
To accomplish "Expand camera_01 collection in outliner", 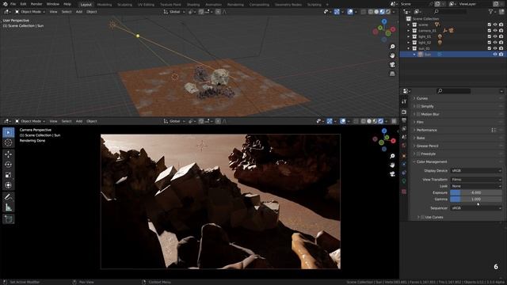I will [x=409, y=30].
